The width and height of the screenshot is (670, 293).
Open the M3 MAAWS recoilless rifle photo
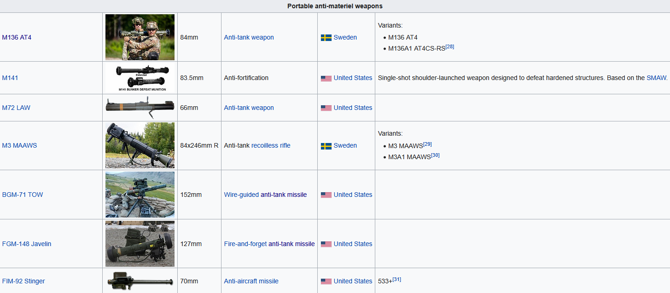pyautogui.click(x=140, y=145)
